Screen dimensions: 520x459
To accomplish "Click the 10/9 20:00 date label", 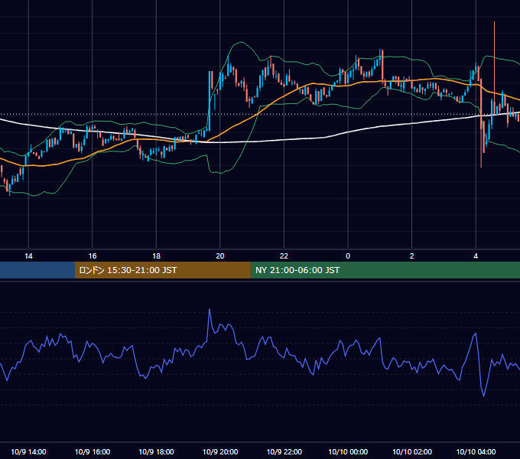I will pyautogui.click(x=220, y=451).
